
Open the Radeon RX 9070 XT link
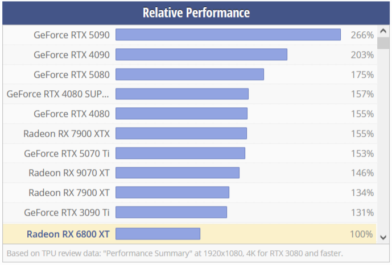[x=69, y=173]
